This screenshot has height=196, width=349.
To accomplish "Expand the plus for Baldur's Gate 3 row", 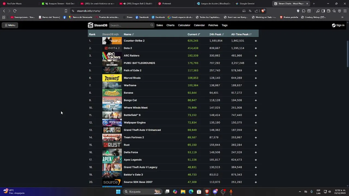I will 256,175.
